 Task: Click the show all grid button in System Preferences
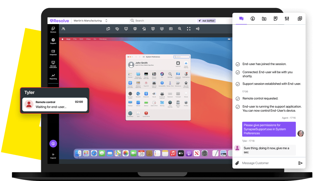144,57
